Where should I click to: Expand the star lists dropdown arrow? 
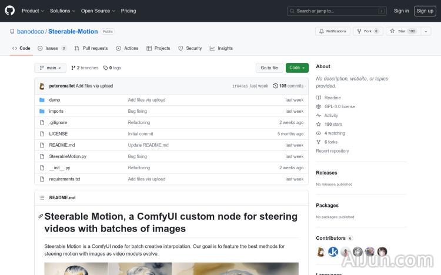(x=426, y=31)
